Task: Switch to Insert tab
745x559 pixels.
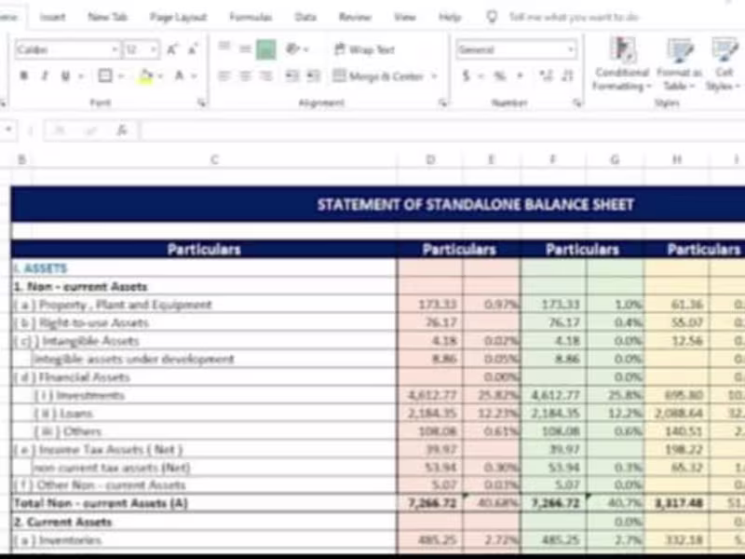Action: 52,17
